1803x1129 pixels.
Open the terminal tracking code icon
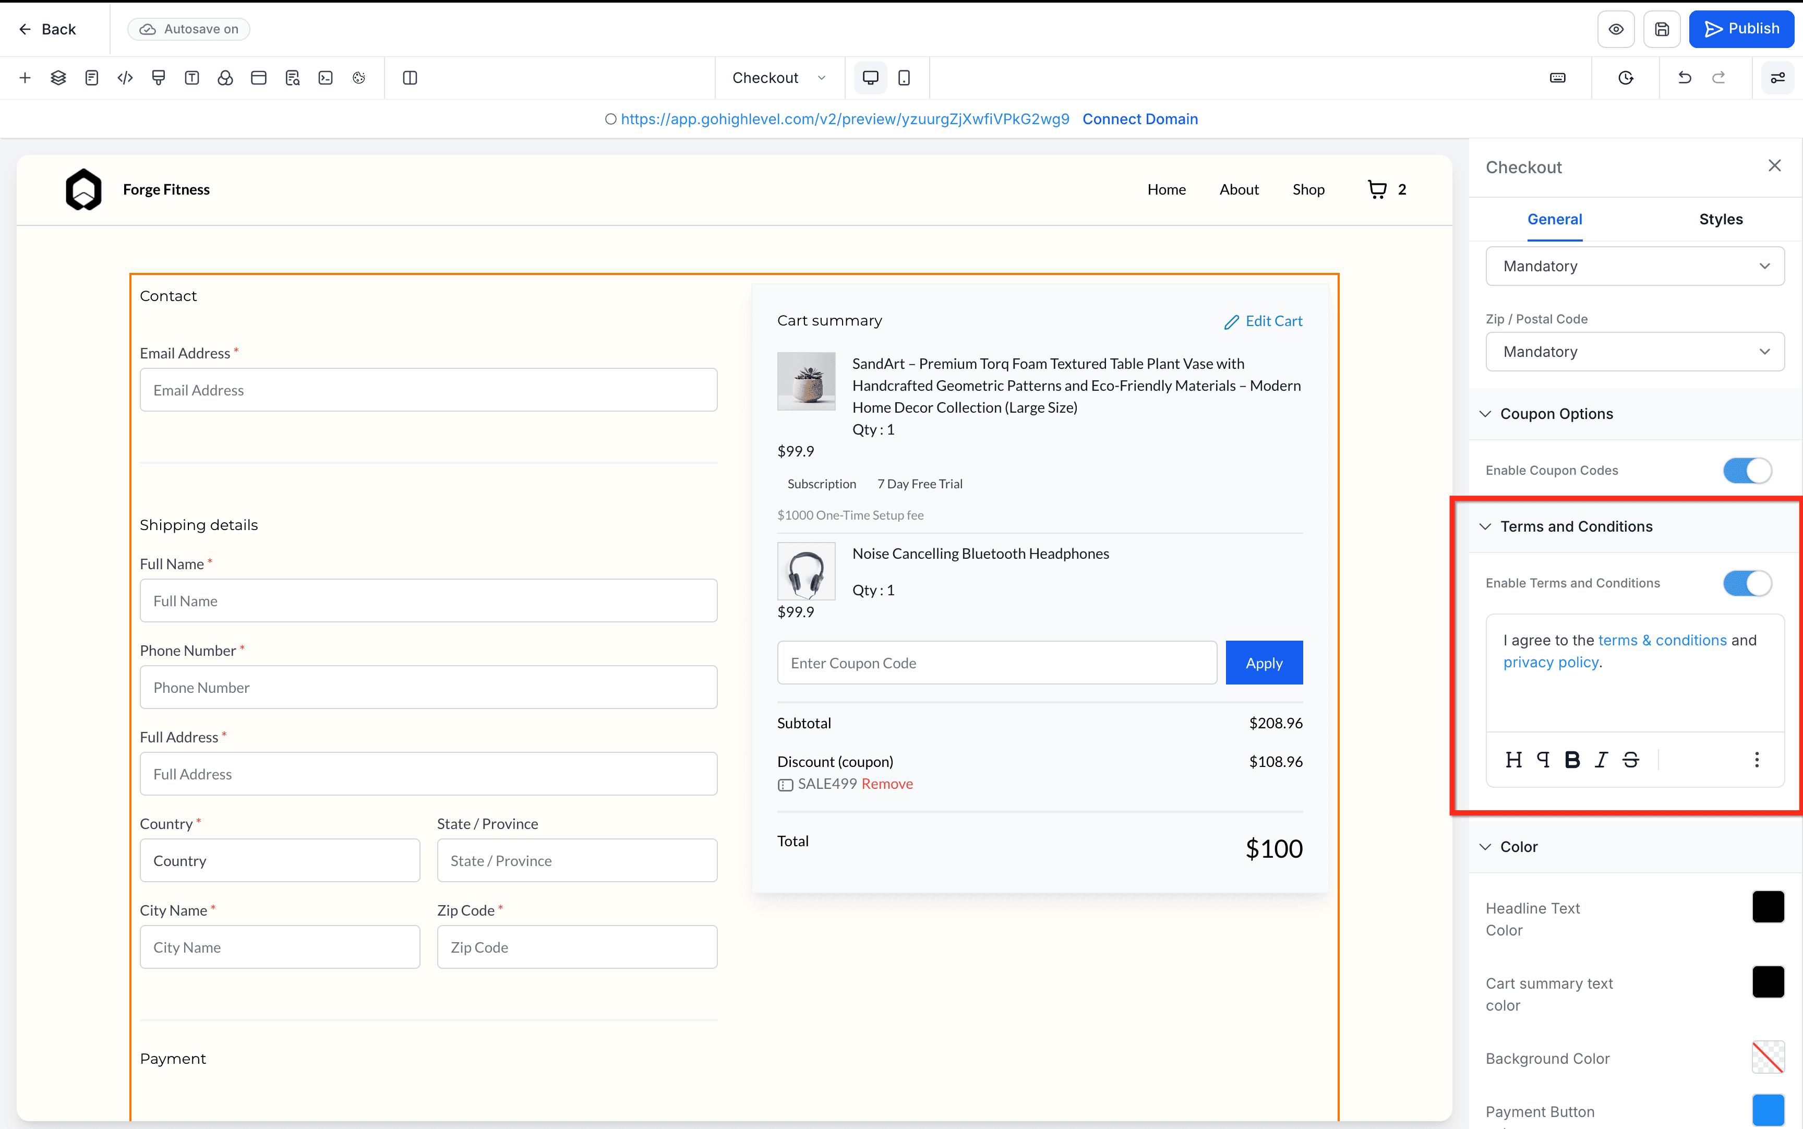pos(326,78)
